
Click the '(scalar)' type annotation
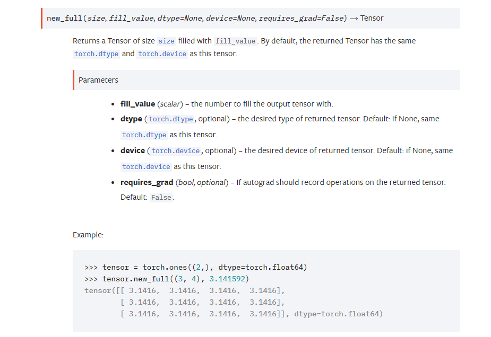coord(170,104)
